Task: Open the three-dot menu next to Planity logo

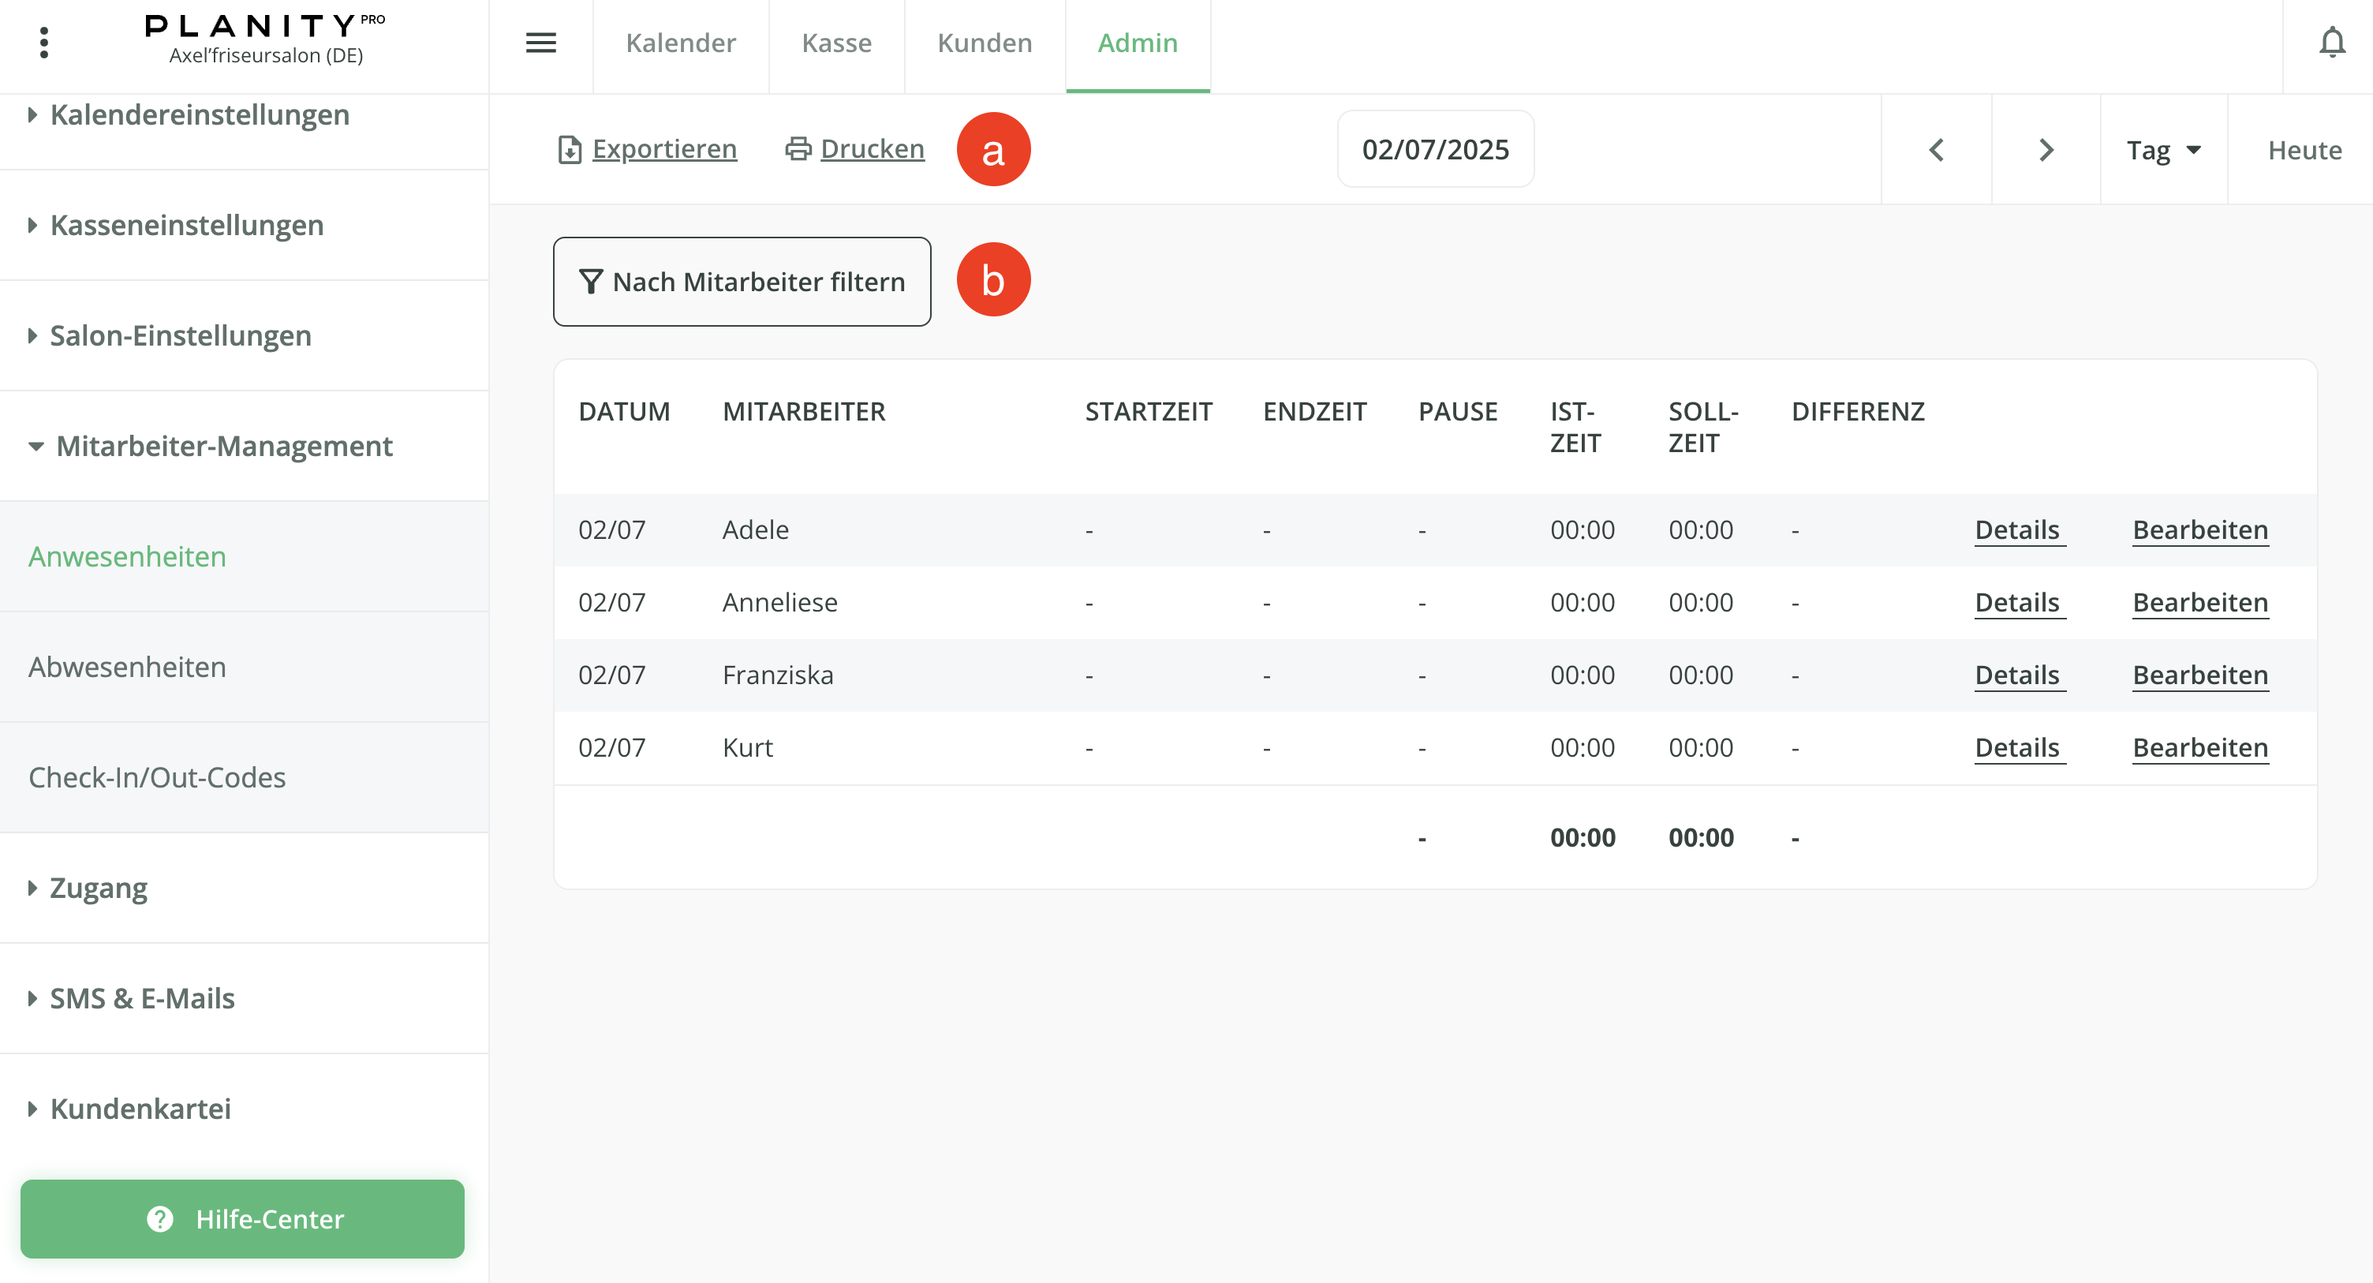Action: point(43,43)
